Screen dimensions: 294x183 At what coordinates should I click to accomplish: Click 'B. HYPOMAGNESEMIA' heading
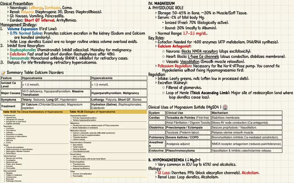pyautogui.click(x=174, y=160)
